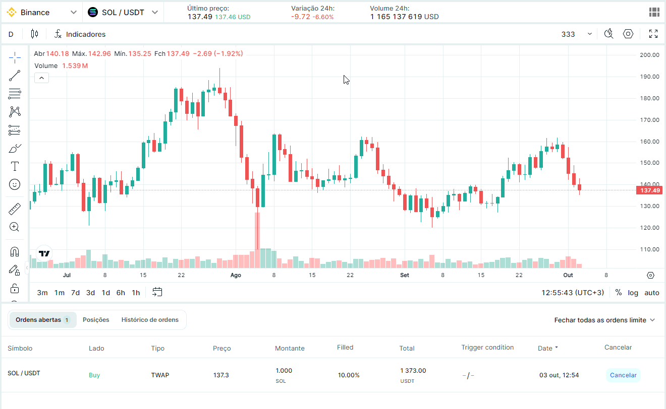Select the crosshair cursor tool
This screenshot has width=666, height=409.
pos(15,57)
